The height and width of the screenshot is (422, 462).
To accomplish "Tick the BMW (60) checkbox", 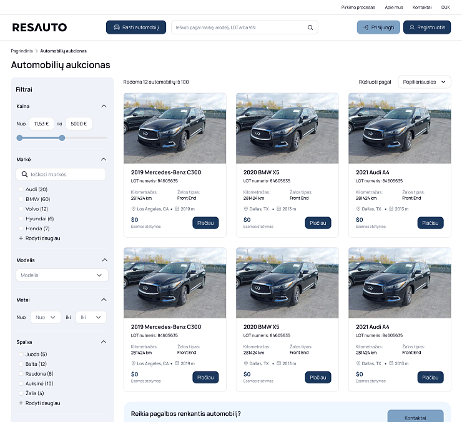I will 21,199.
